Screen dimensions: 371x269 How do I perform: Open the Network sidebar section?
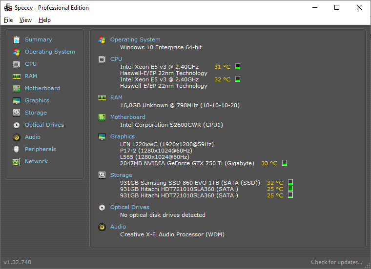pyautogui.click(x=36, y=161)
